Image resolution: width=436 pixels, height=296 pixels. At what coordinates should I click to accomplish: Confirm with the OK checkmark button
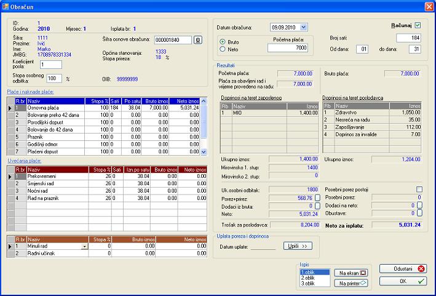(x=402, y=281)
